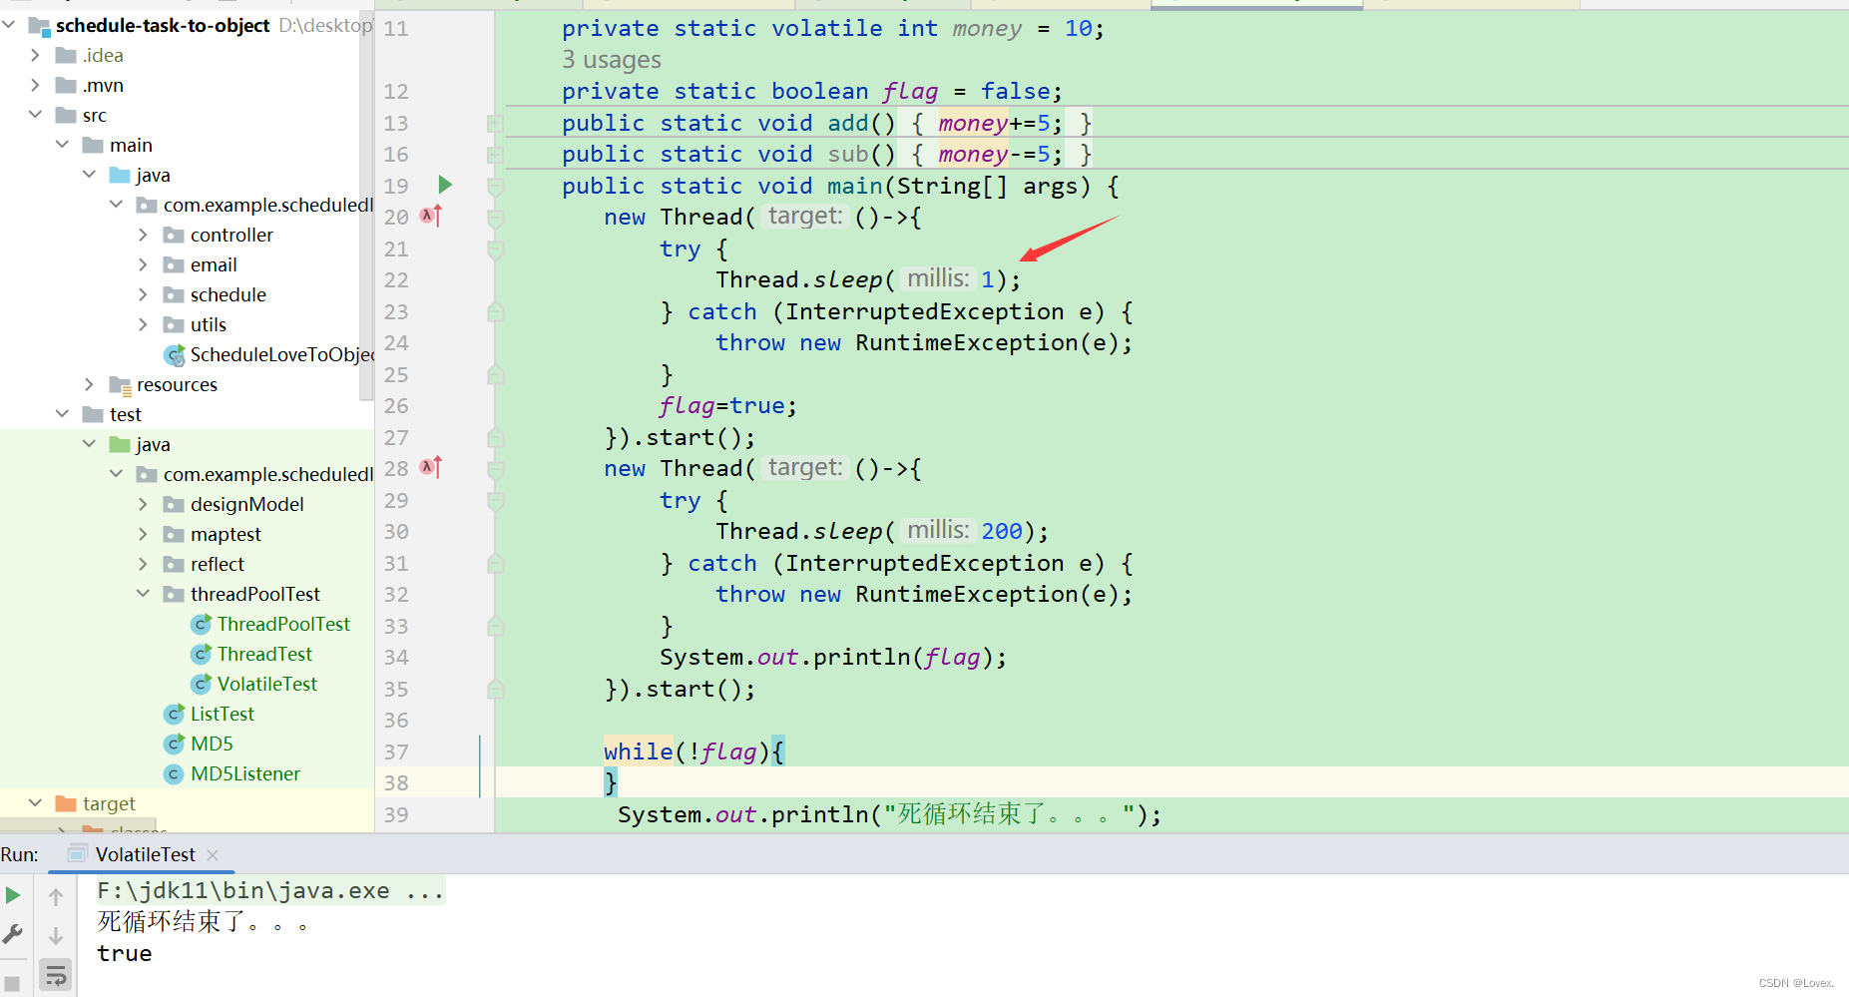Run main method via green gutter arrow
This screenshot has width=1849, height=997.
tap(445, 185)
